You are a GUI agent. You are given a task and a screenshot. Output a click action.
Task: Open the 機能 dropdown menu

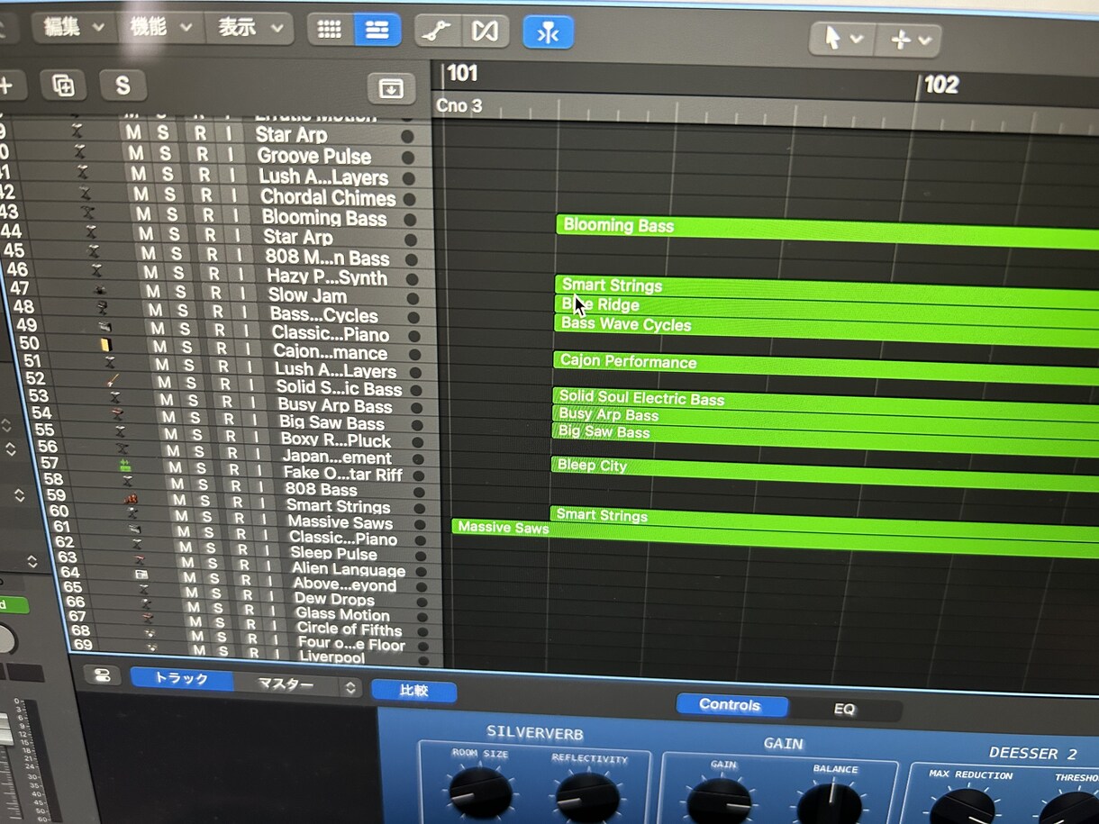pos(160,28)
